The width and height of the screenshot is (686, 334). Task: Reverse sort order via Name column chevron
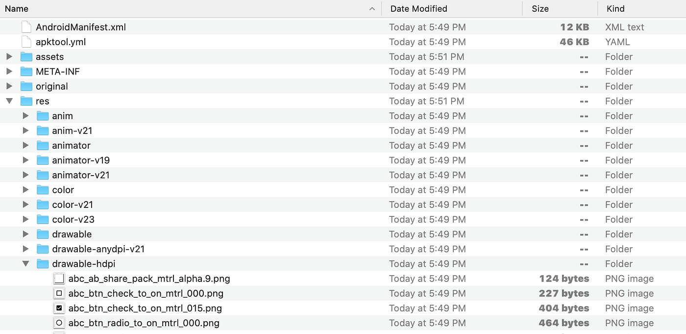point(372,8)
